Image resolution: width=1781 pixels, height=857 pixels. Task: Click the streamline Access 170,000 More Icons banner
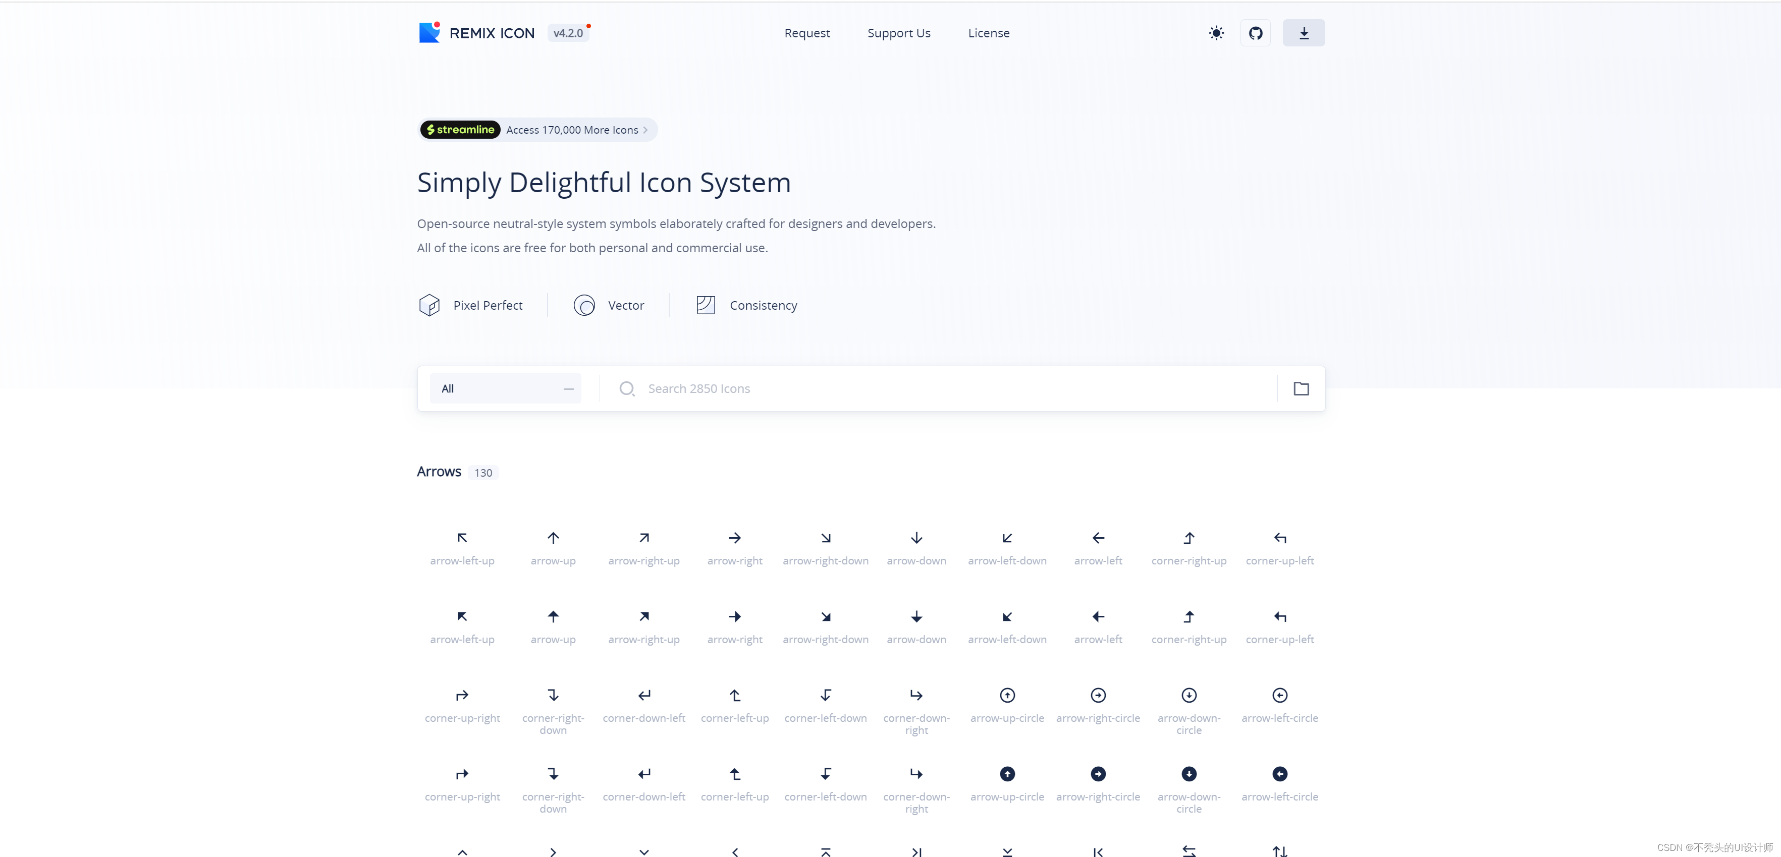(x=537, y=130)
